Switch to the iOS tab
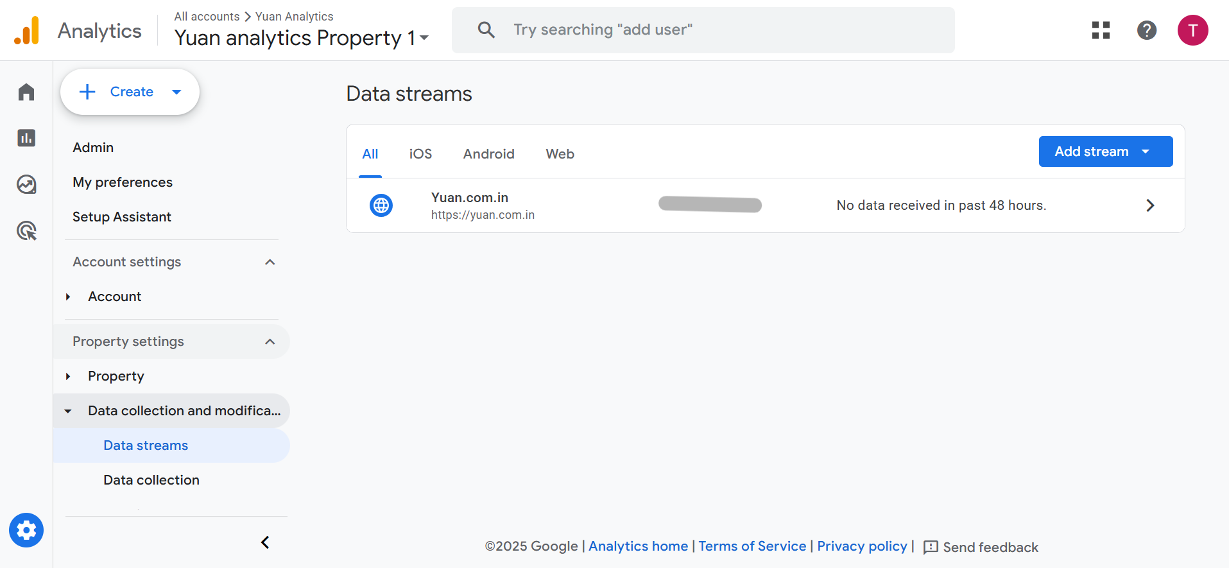 420,154
